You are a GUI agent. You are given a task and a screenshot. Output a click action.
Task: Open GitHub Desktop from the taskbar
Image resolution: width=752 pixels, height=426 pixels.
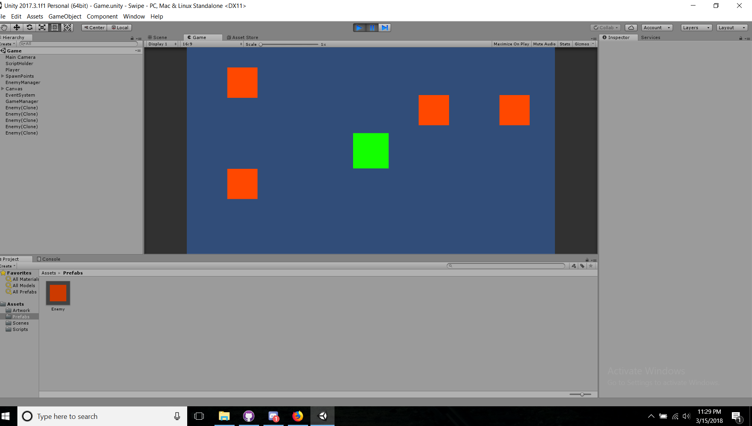(248, 416)
